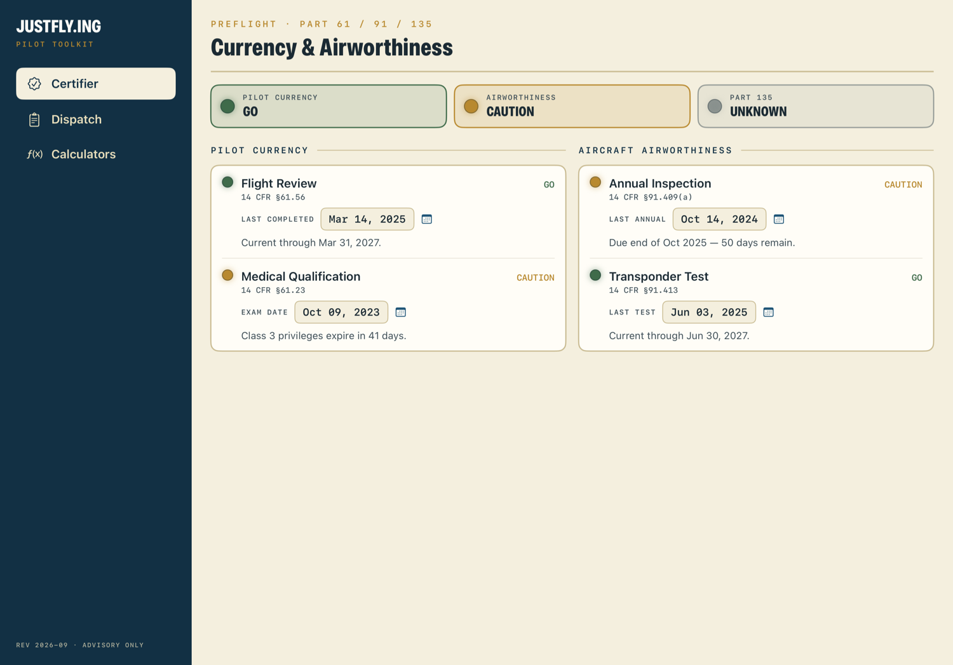
Task: Click the JUSTFLY.ING logo
Action: coord(58,26)
